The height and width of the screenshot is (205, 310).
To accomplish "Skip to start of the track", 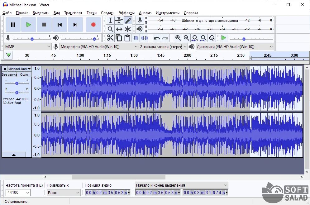I will 60,25.
